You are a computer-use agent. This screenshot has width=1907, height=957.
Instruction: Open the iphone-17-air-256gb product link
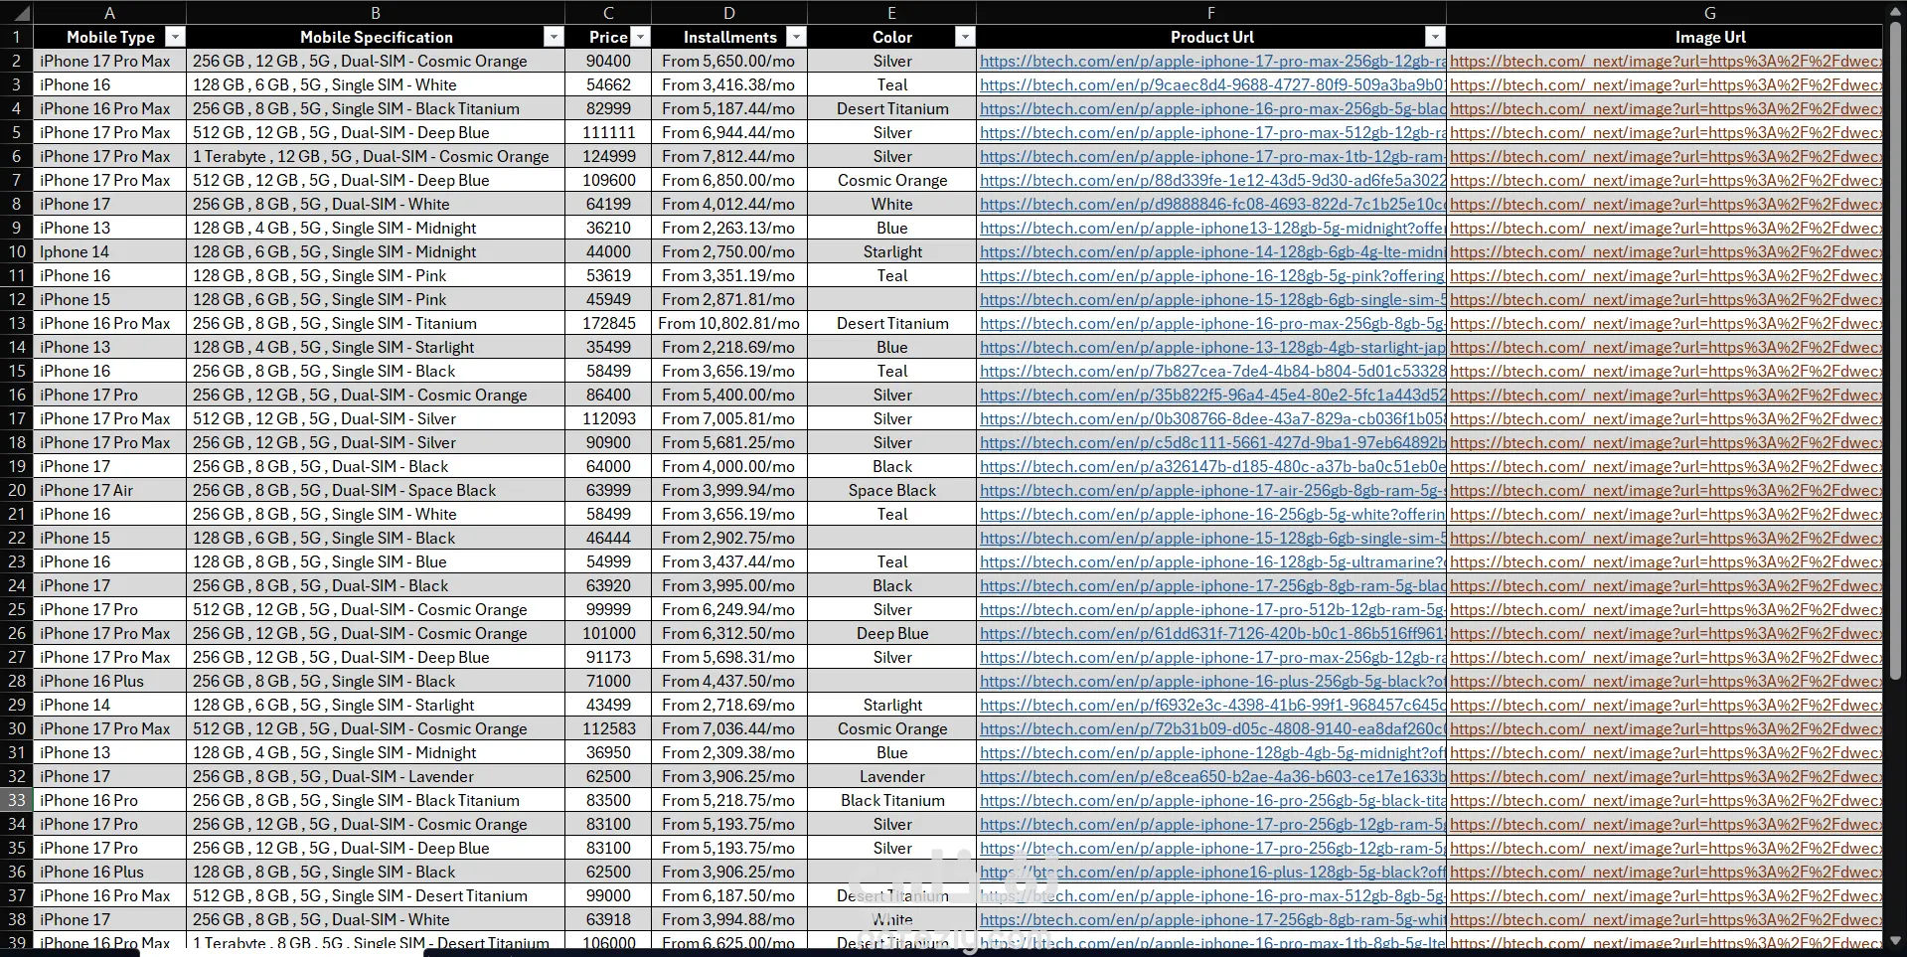tap(1212, 490)
